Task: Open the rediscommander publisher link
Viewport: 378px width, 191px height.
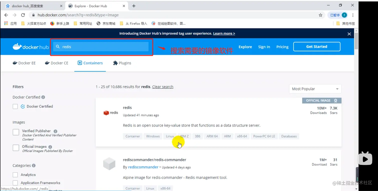Action: 143,167
